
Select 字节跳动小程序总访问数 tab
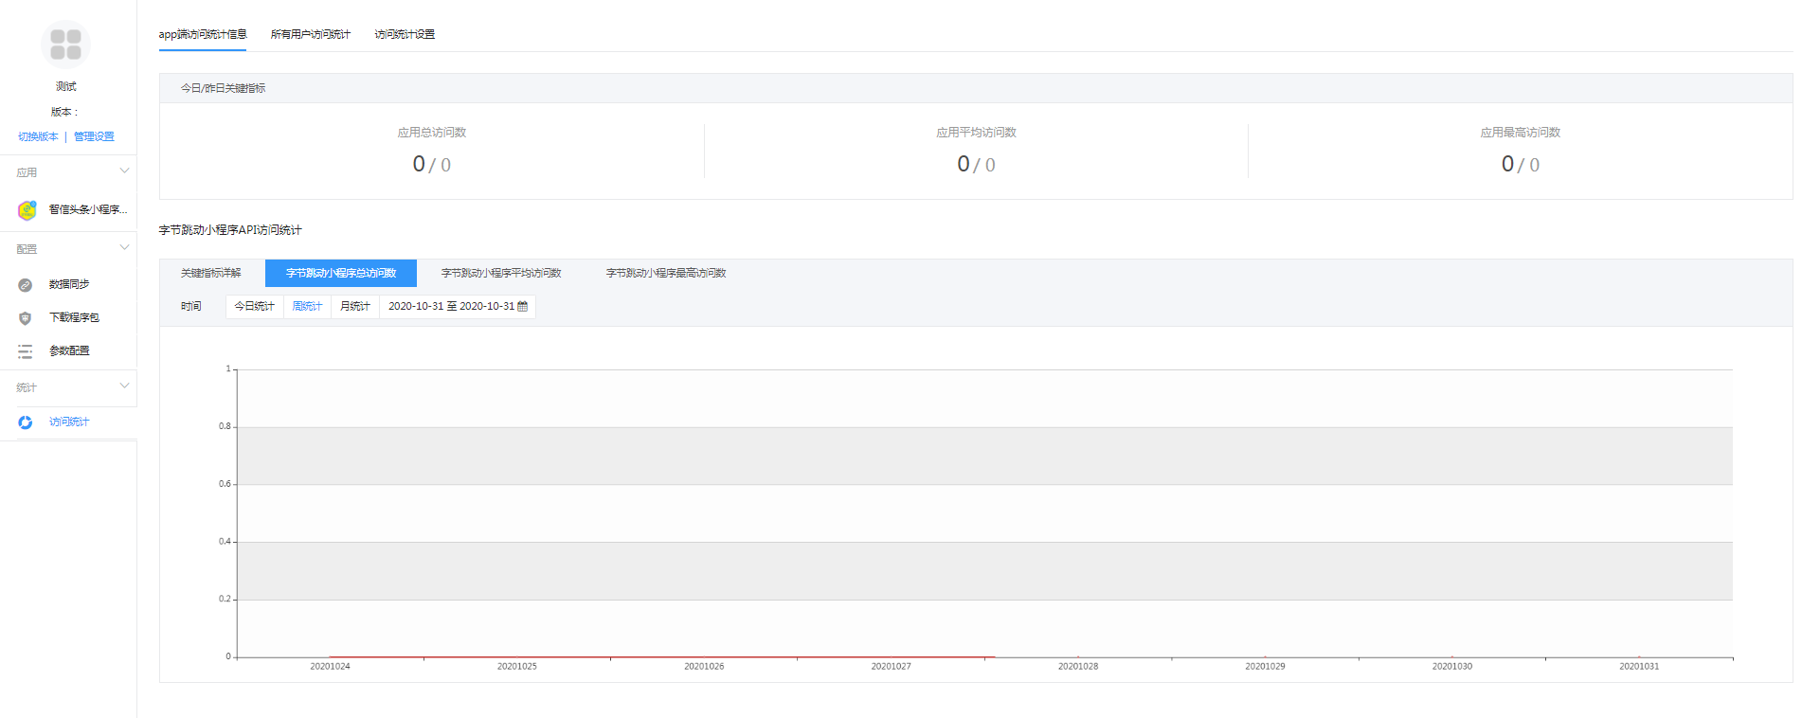tap(341, 273)
